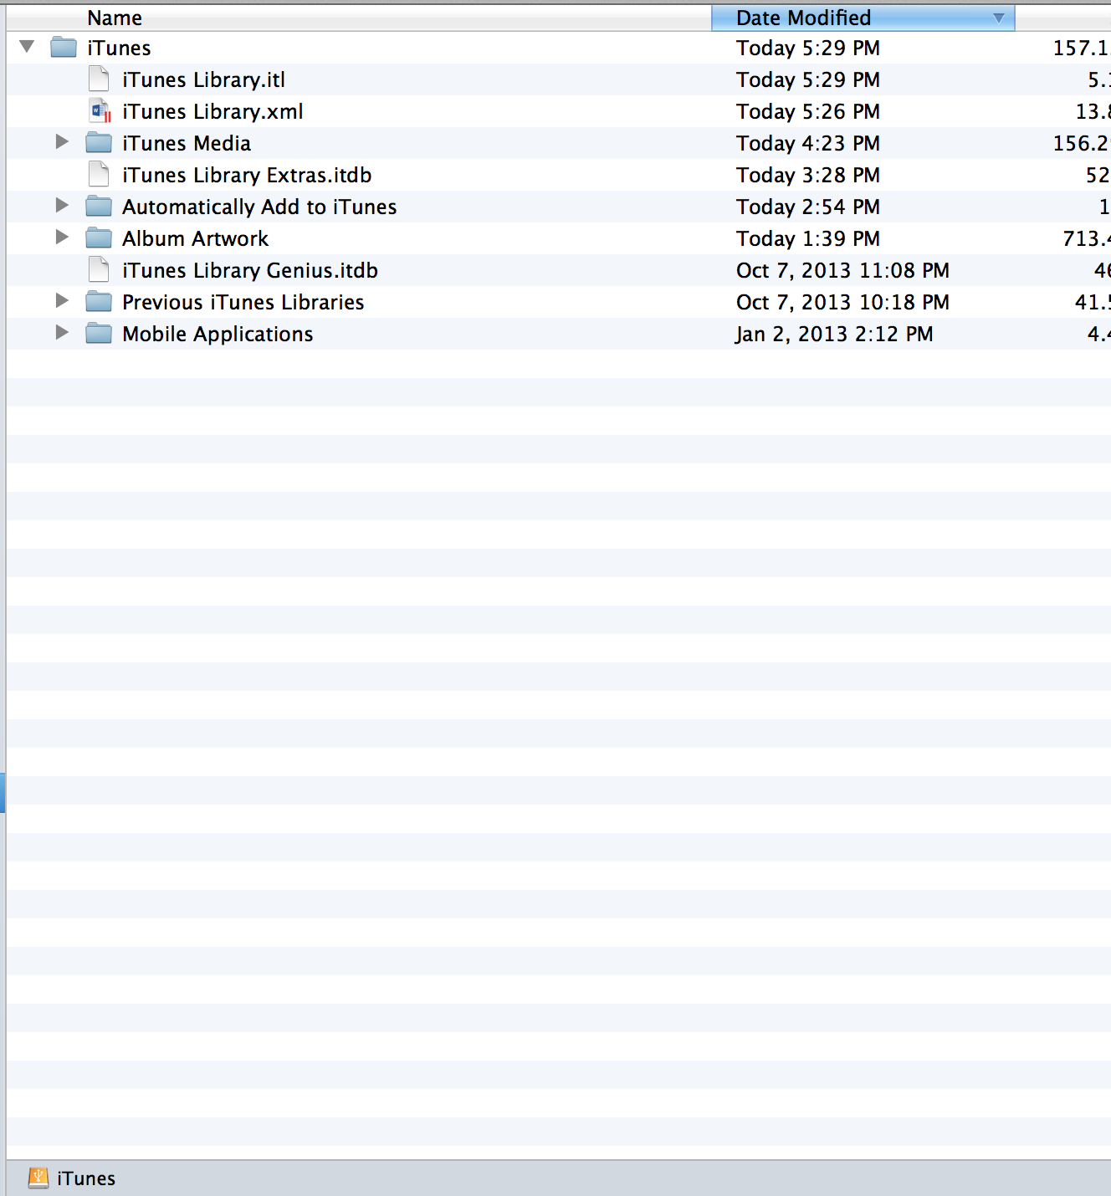Select the iTunes Library.itl file name
The width and height of the screenshot is (1111, 1196).
(203, 79)
